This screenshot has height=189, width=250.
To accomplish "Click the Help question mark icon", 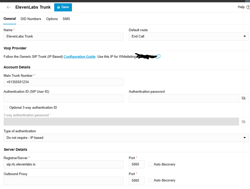I will pos(248,7).
